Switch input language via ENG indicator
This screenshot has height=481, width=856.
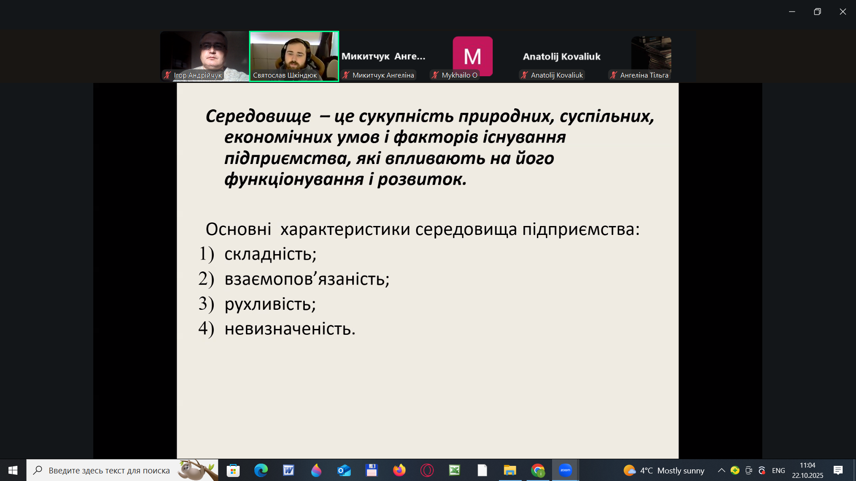778,471
